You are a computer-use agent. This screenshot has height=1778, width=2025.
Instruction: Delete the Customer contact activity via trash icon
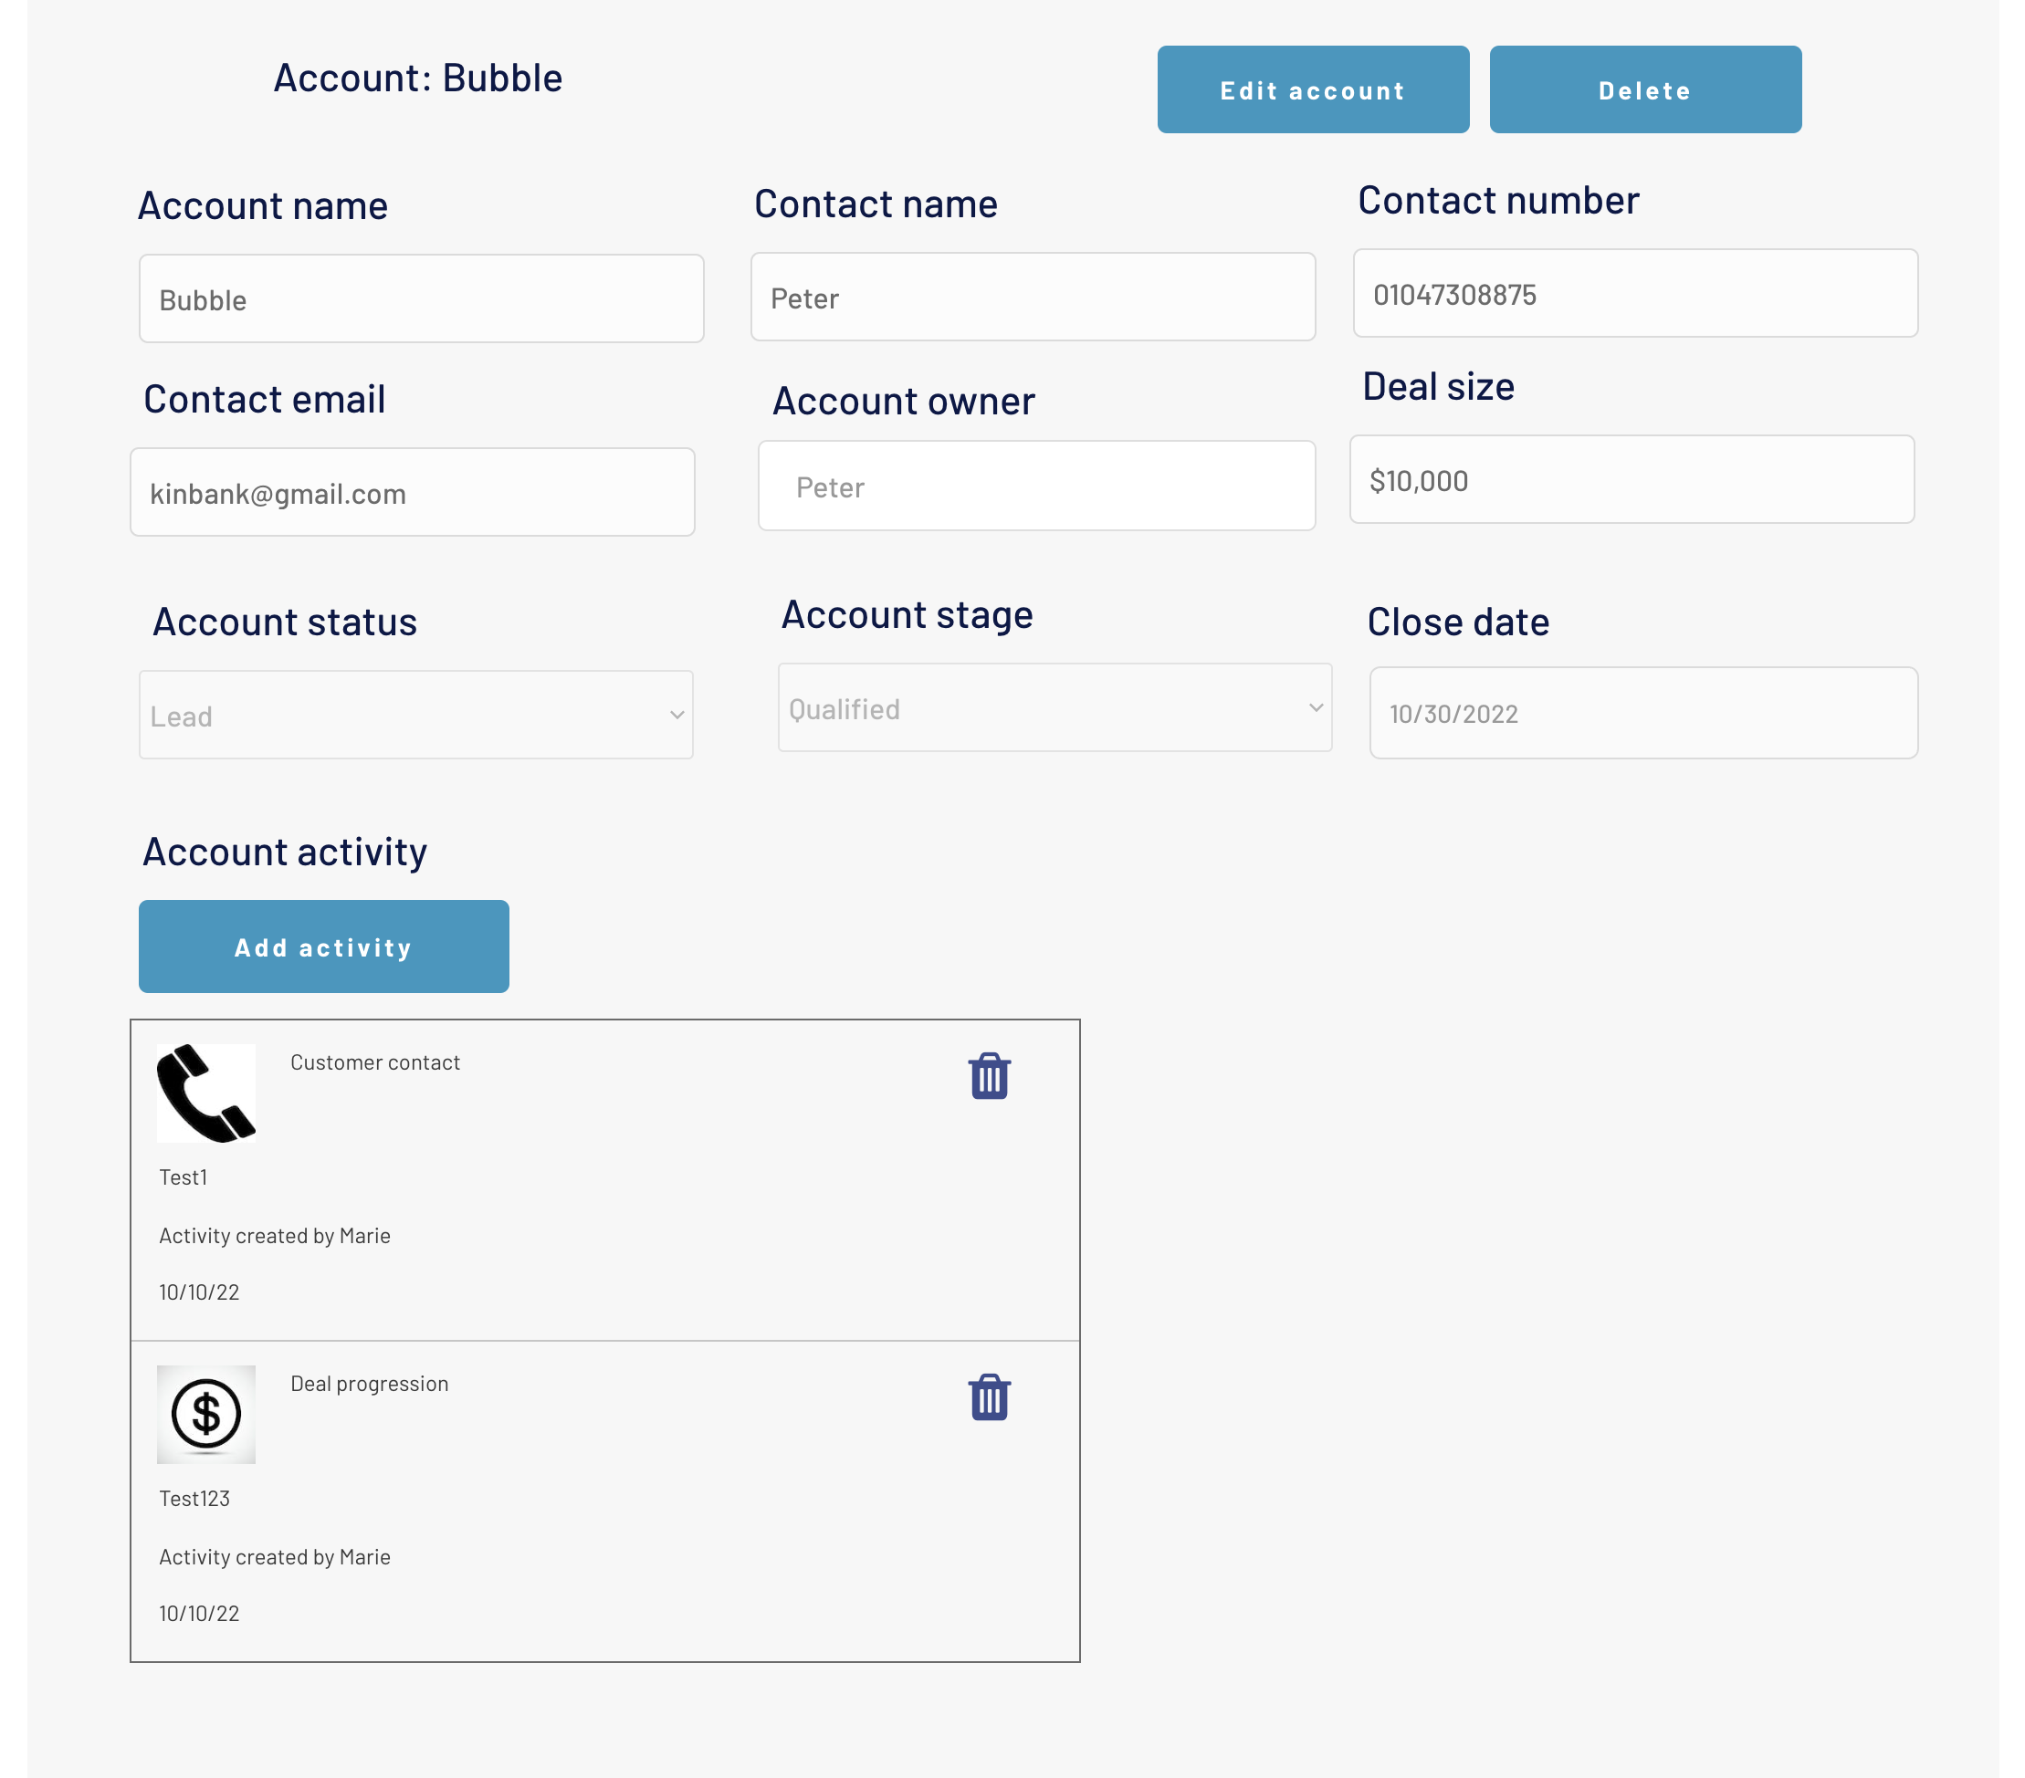989,1076
